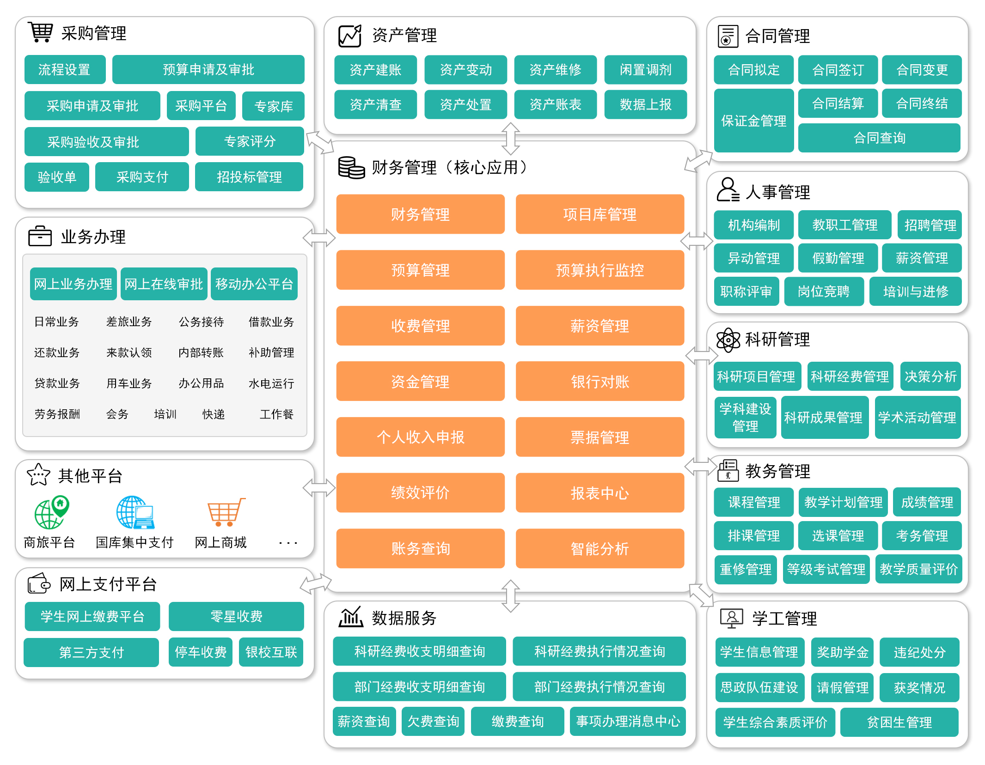Open 闲置调剂 in asset management

645,70
